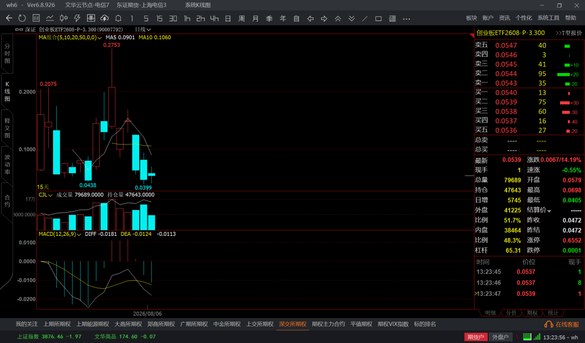
Task: Open the 账户 menu
Action: [487, 18]
